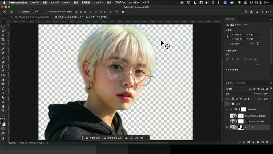The image size is (273, 154).
Task: Select the Eyedropper tool
Action: click(3, 49)
